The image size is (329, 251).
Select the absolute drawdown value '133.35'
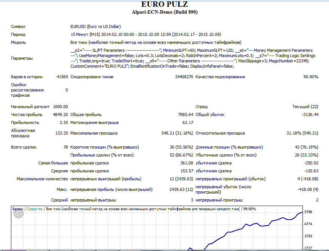coord(62,133)
